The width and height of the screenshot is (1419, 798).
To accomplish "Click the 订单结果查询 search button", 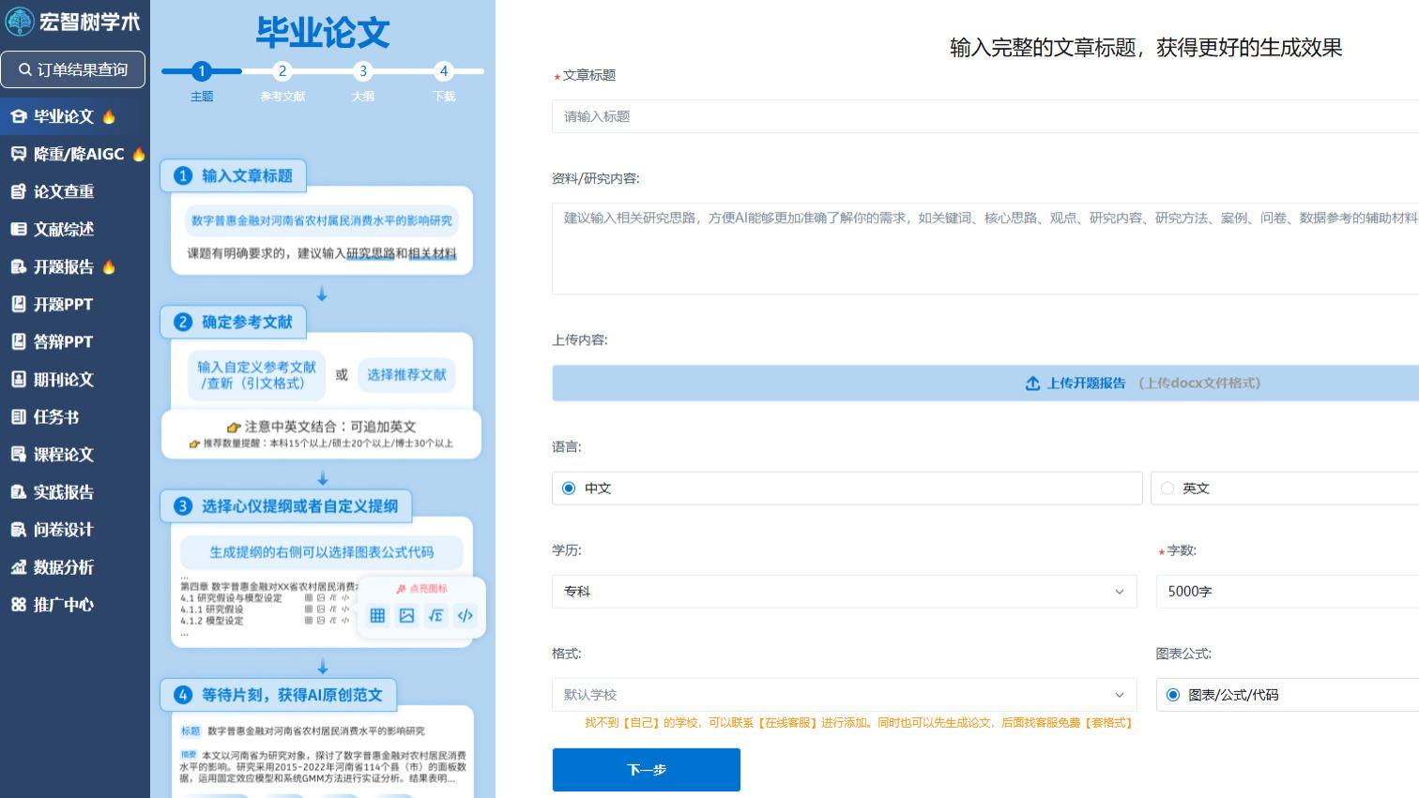I will click(x=73, y=69).
